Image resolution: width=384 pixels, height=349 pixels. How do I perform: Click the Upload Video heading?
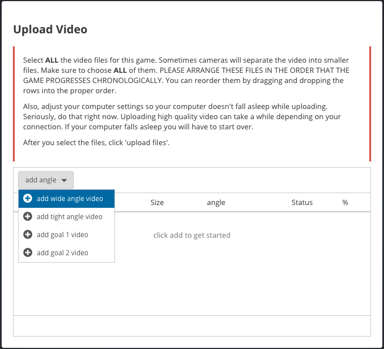50,29
